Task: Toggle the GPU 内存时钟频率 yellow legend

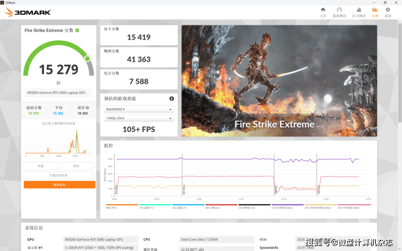Action: [x=320, y=206]
